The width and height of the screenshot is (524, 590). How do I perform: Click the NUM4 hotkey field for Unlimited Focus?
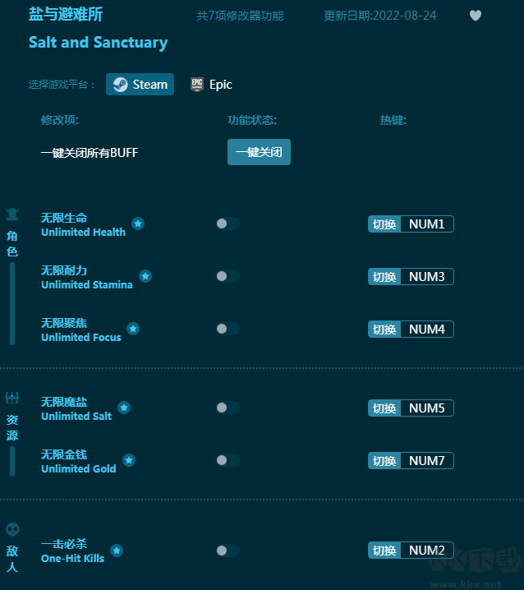pyautogui.click(x=427, y=330)
